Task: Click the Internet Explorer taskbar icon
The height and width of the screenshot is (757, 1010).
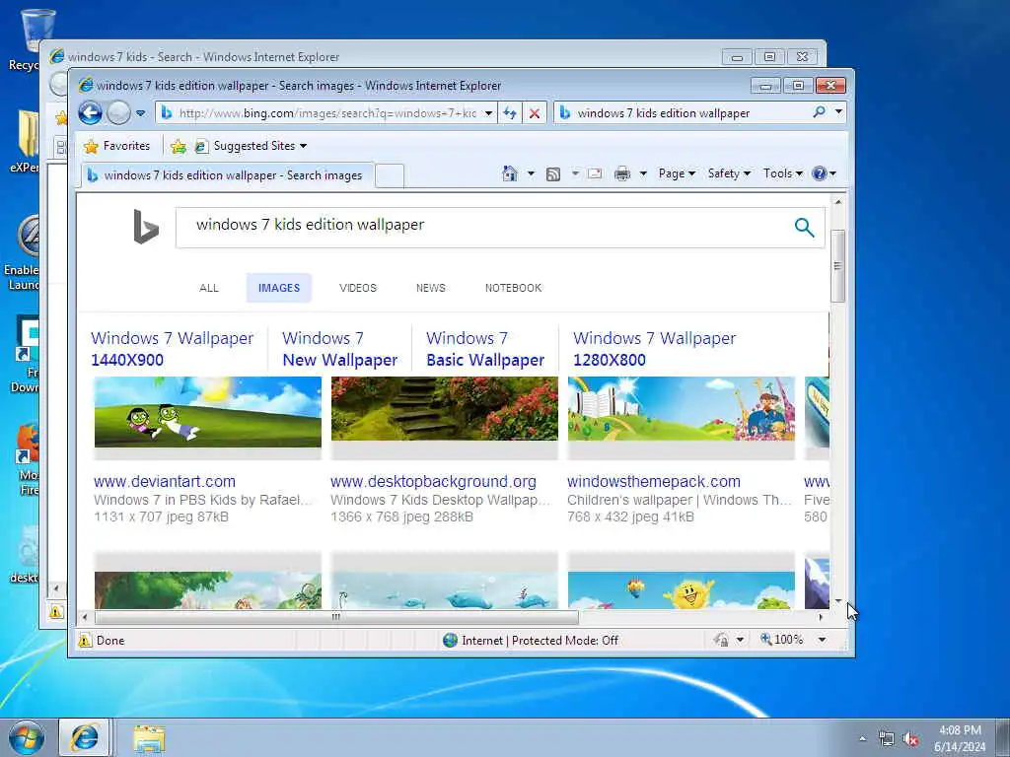Action: (85, 737)
